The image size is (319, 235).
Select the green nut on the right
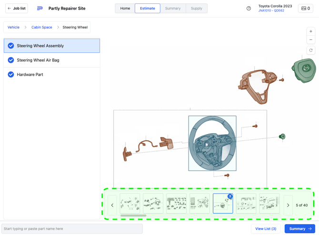(x=282, y=137)
